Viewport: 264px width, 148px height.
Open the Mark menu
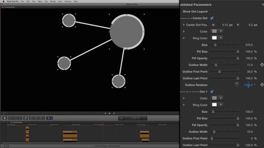tap(40, 1)
